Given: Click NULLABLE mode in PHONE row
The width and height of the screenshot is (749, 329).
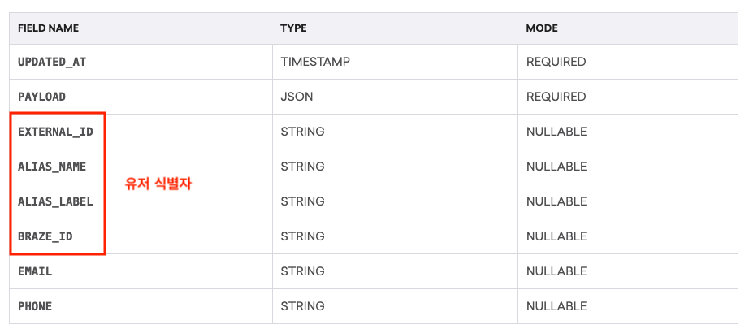Looking at the screenshot, I should click(556, 306).
